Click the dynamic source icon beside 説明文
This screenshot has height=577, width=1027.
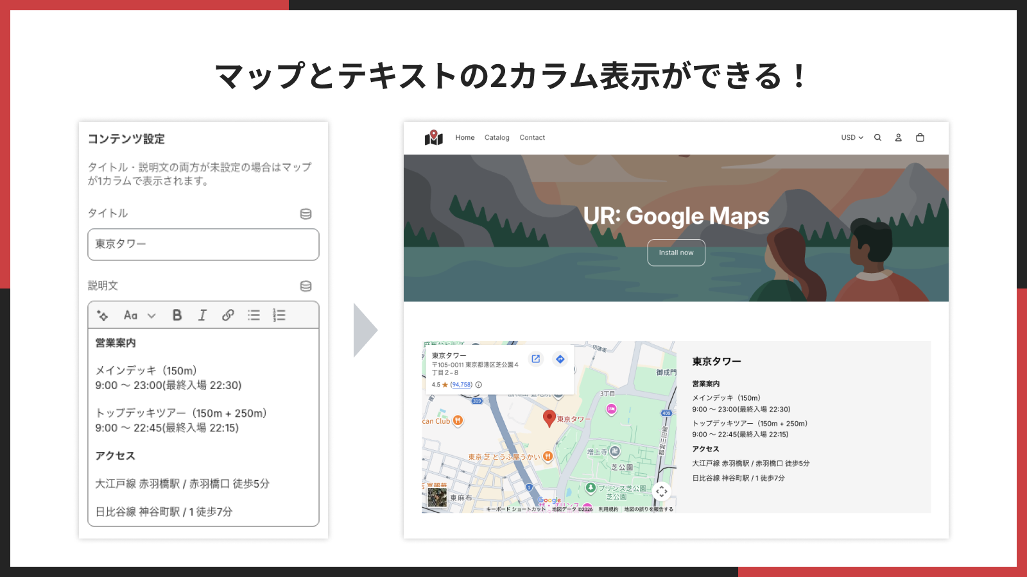pyautogui.click(x=306, y=286)
